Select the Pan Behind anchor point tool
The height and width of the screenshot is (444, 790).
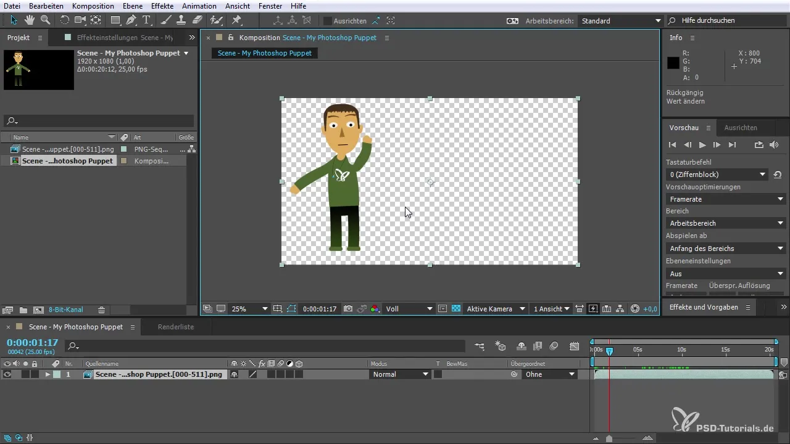pyautogui.click(x=96, y=20)
